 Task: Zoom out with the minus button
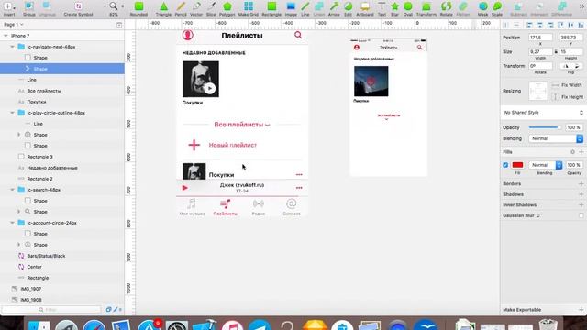(x=105, y=6)
